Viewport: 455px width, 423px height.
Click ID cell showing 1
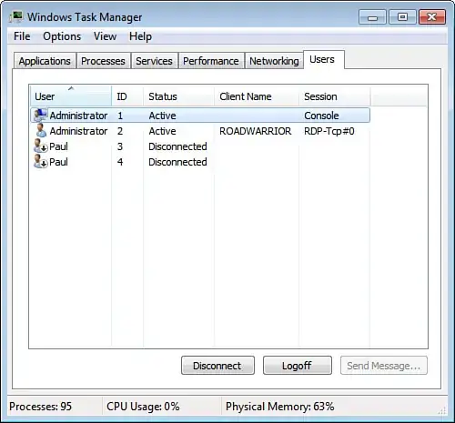pyautogui.click(x=120, y=116)
